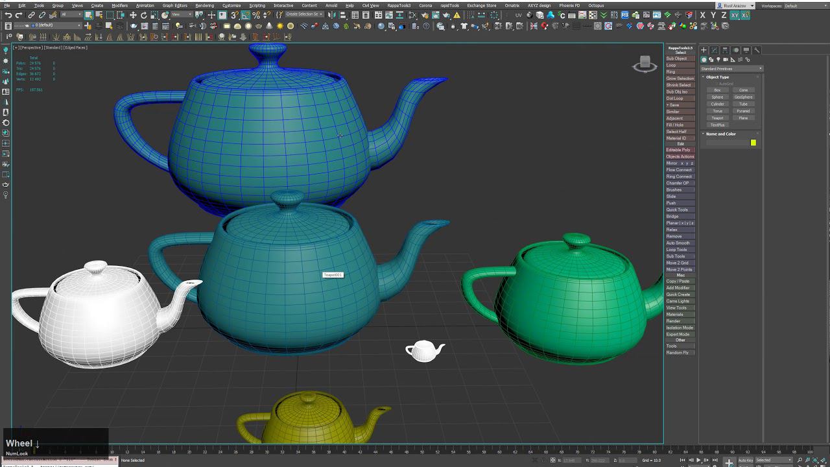This screenshot has height=467, width=830.
Task: Click the Undo arrow in the main toolbar
Action: (8, 15)
